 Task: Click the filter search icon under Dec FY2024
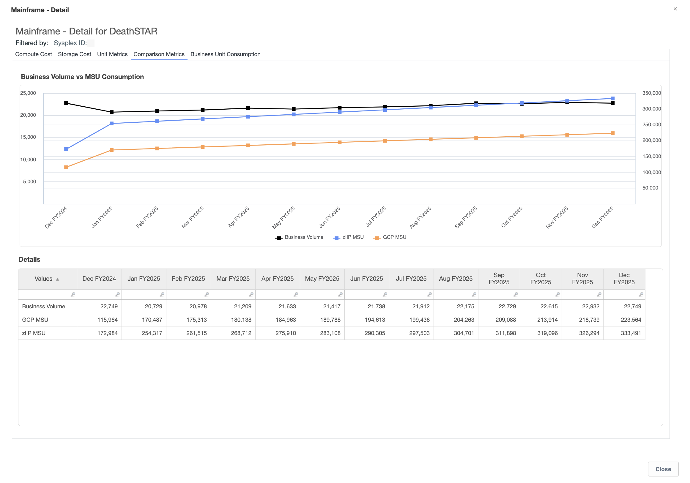tap(117, 295)
